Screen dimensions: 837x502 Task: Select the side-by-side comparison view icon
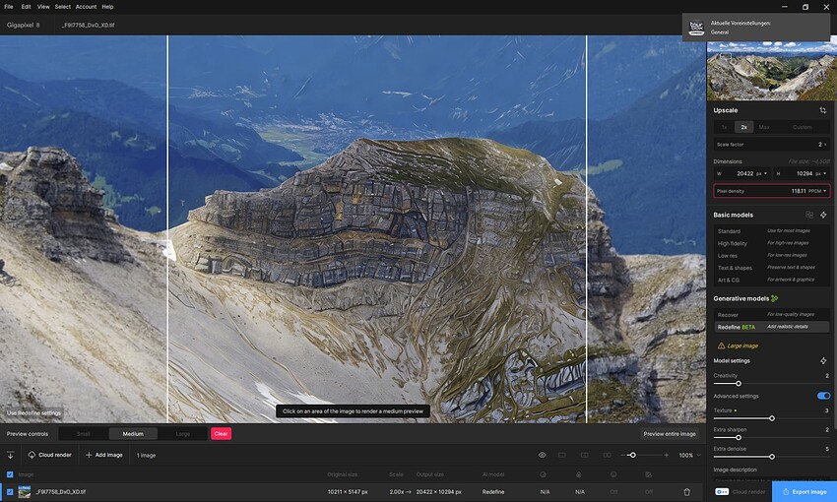[x=607, y=455]
